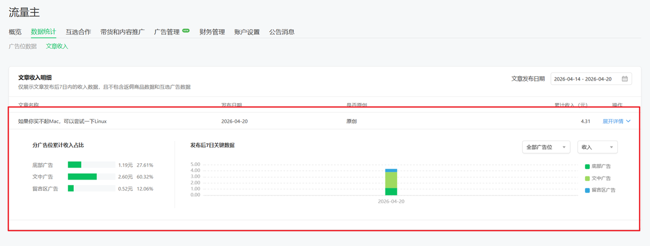
Task: Select the 数据统计 tab
Action: click(x=43, y=32)
